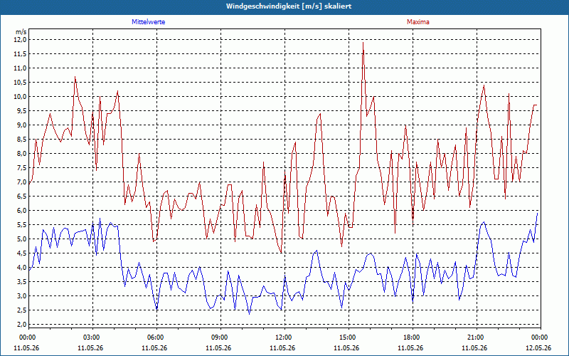The height and width of the screenshot is (356, 569).
Task: Click the blue Mittelwerte legend label
Action: pyautogui.click(x=148, y=22)
